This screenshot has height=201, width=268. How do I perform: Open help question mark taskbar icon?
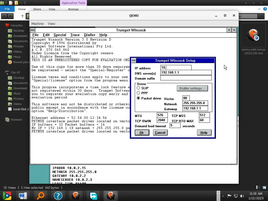click(58, 196)
